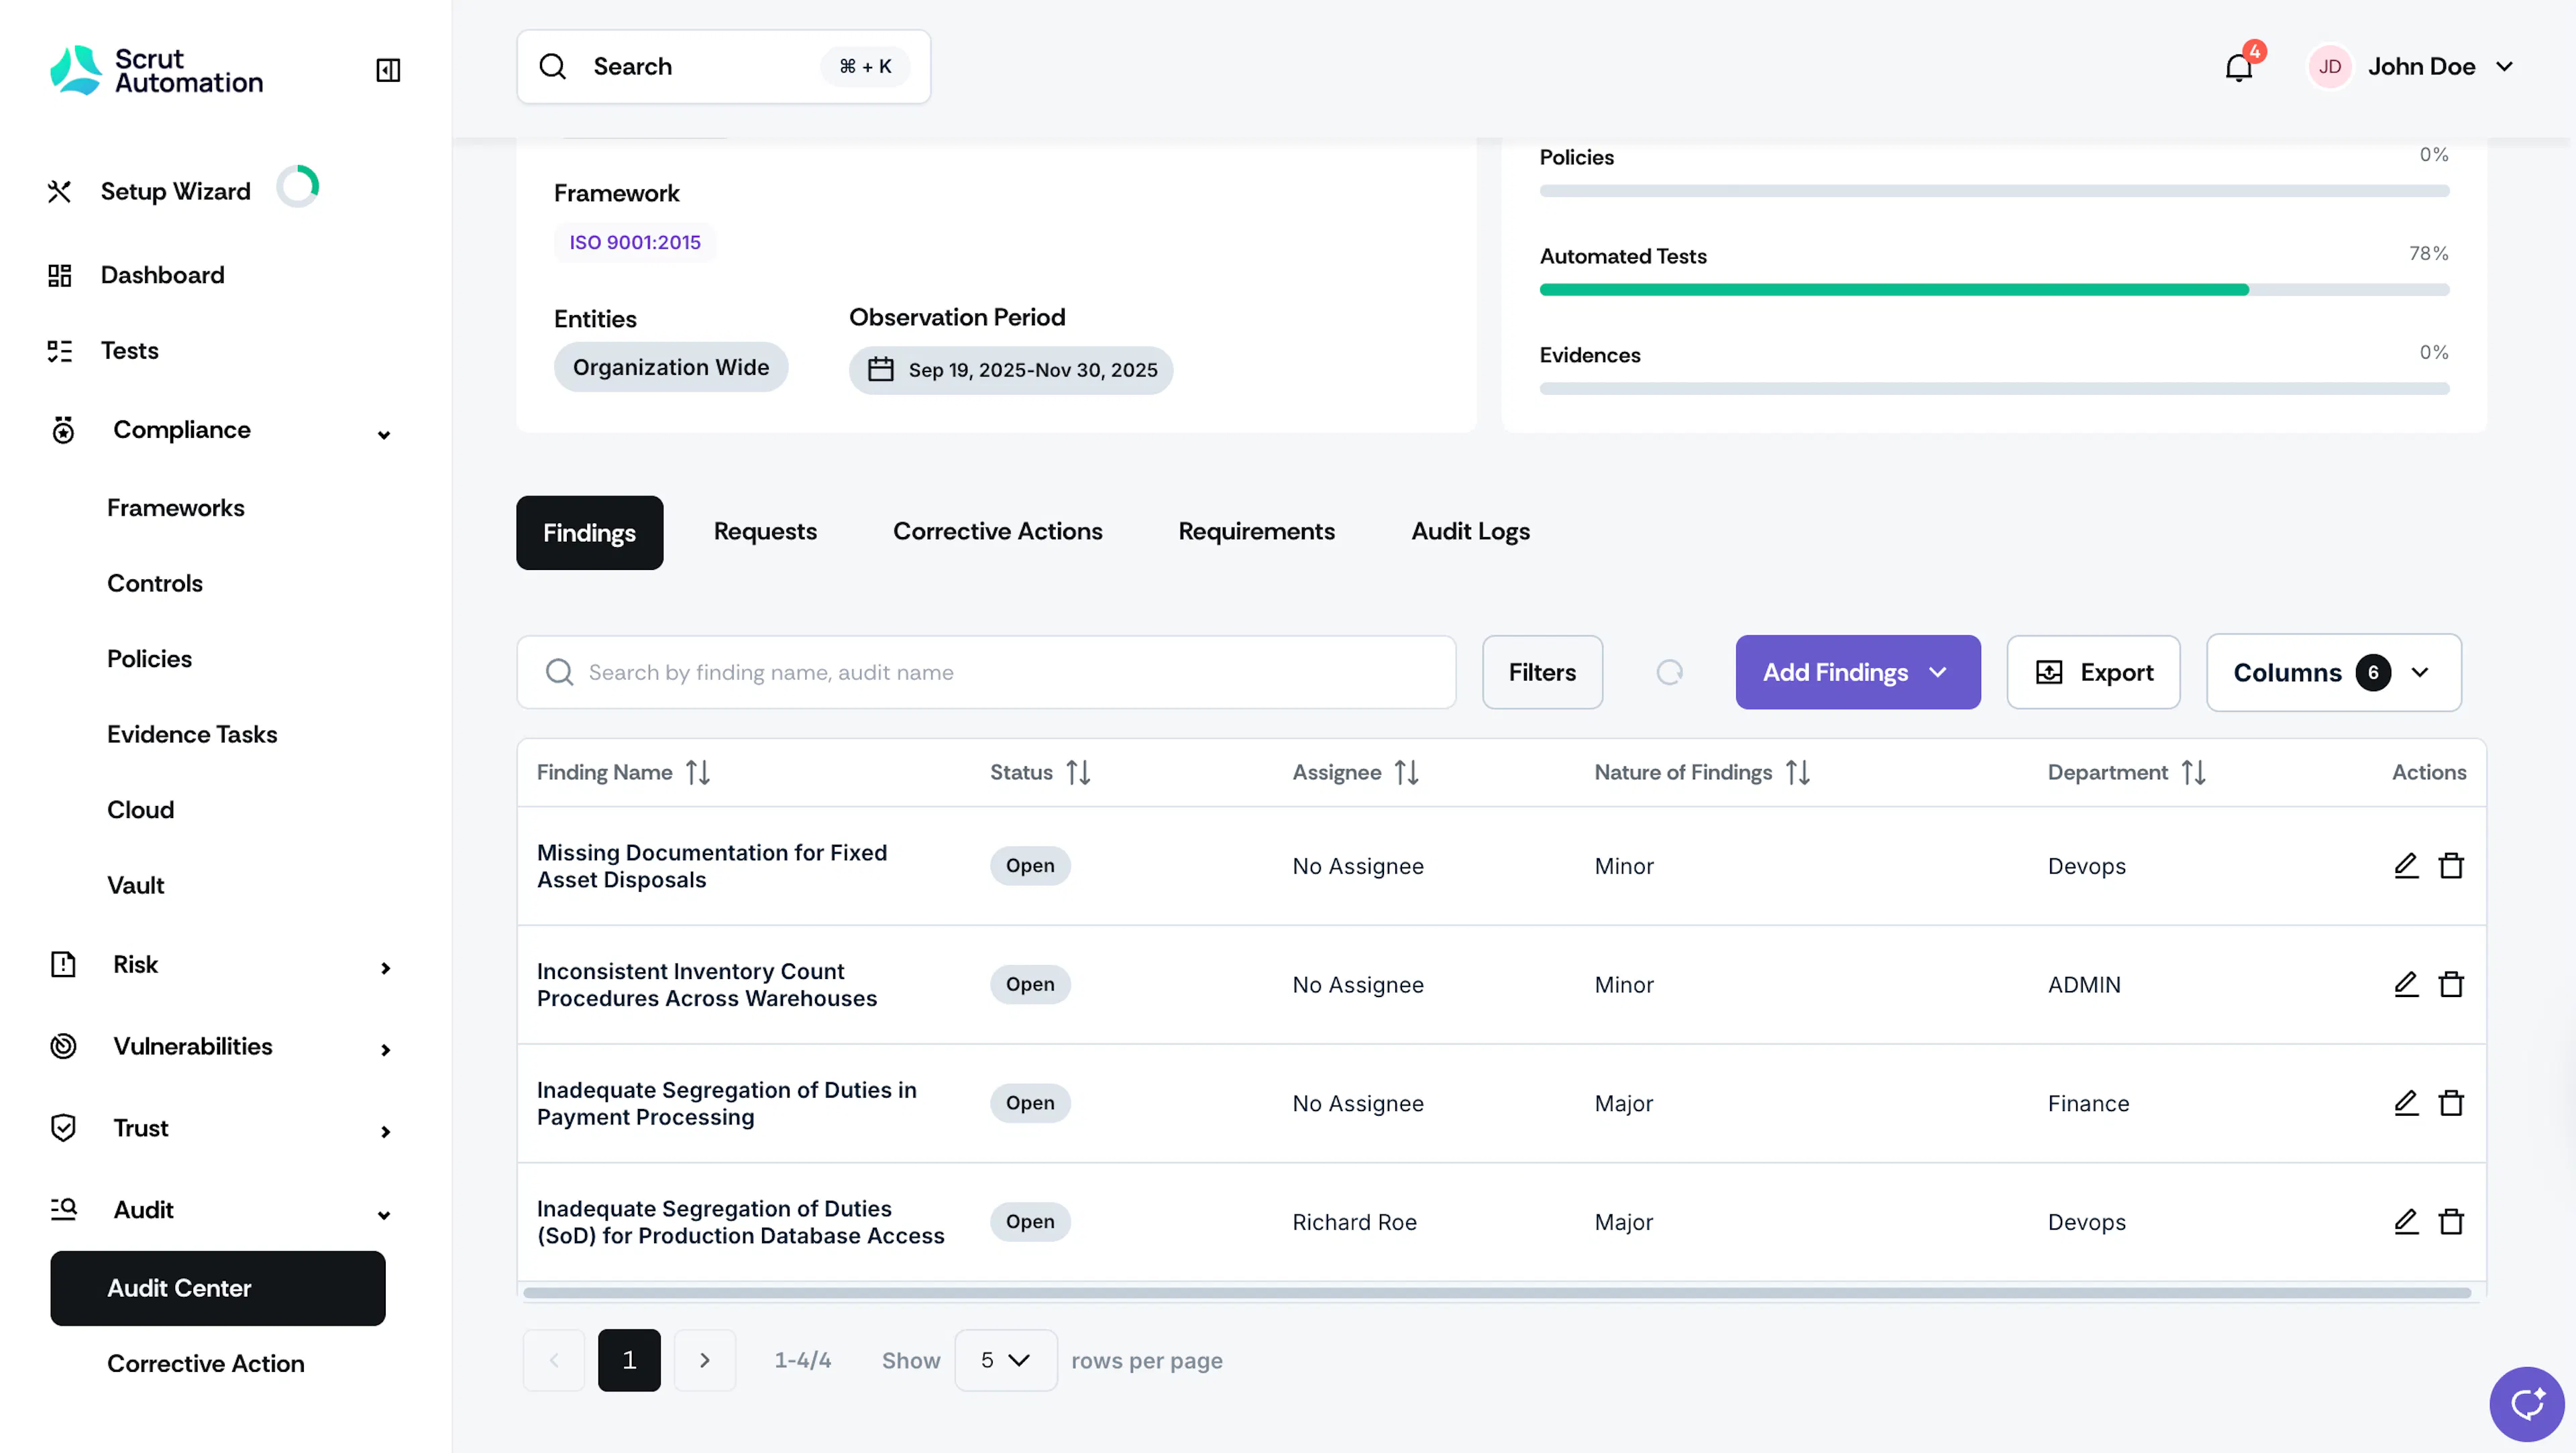Delete the Richard Roe assigned finding
This screenshot has width=2576, height=1453.
pos(2451,1222)
